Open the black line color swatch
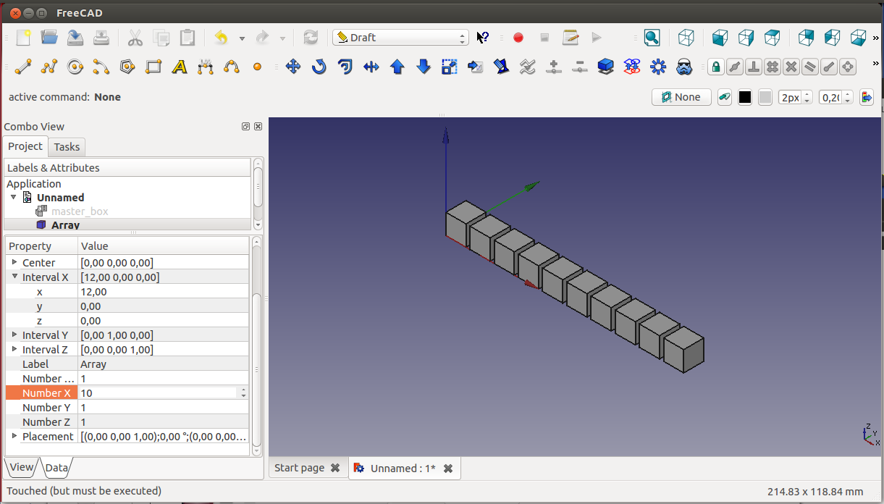This screenshot has width=884, height=504. 745,97
